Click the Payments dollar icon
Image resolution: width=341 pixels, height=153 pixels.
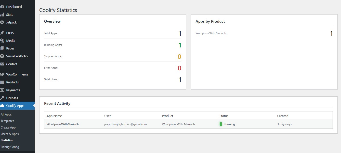(2, 90)
